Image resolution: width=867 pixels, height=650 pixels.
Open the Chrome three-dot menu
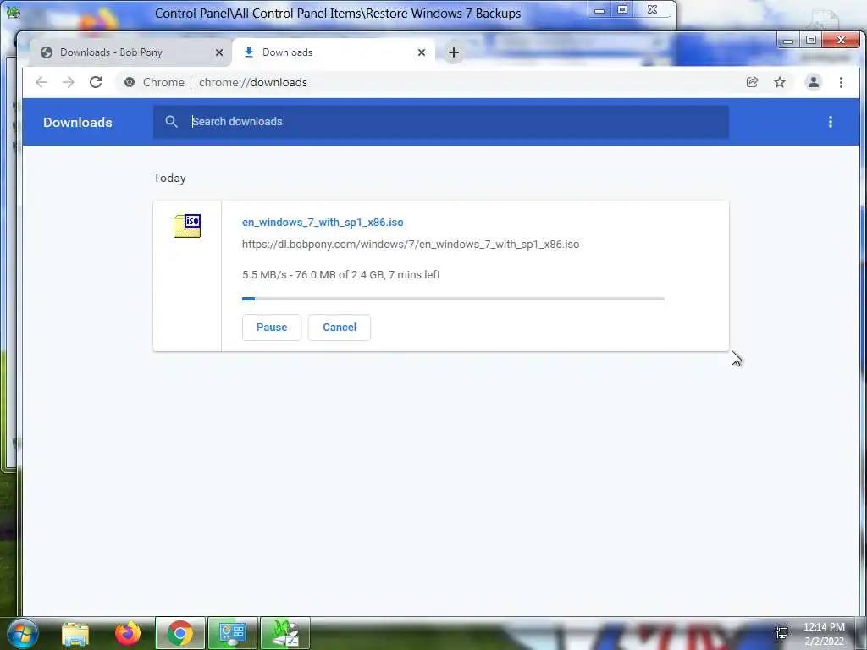pos(841,82)
